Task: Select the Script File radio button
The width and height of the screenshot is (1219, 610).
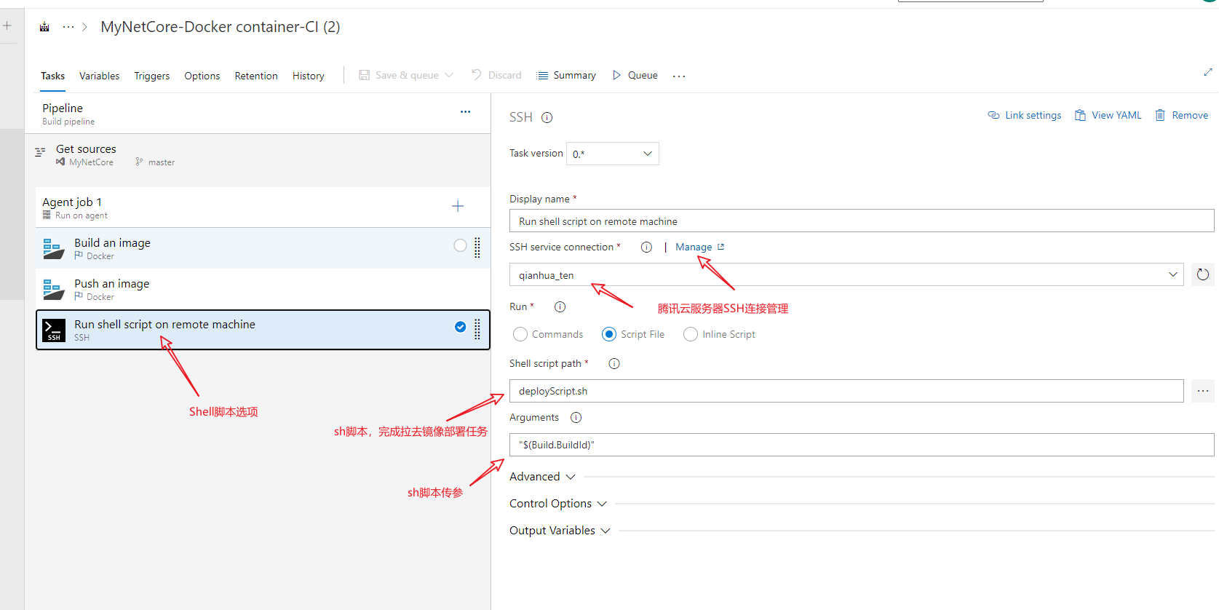Action: tap(609, 334)
